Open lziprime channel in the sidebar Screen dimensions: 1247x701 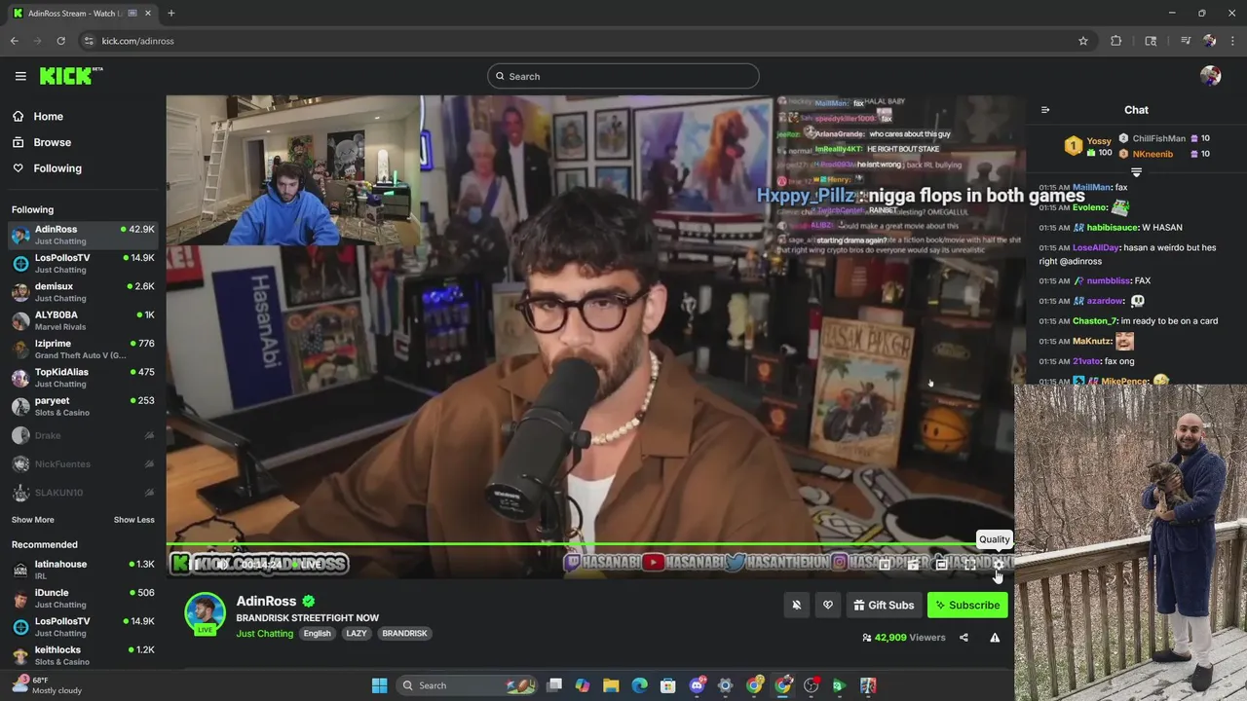(x=83, y=349)
